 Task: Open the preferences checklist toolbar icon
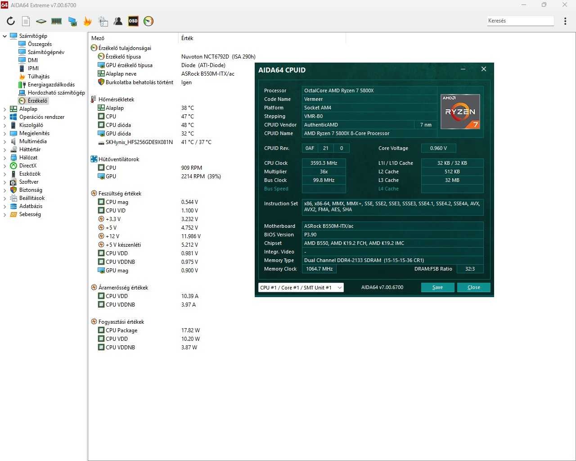click(x=103, y=21)
